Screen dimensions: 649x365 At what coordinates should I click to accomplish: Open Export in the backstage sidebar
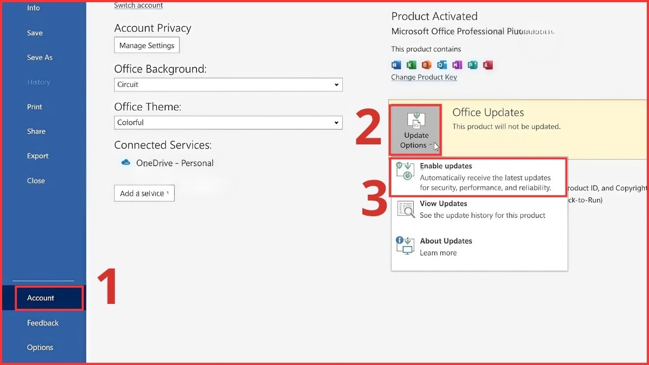(x=38, y=156)
